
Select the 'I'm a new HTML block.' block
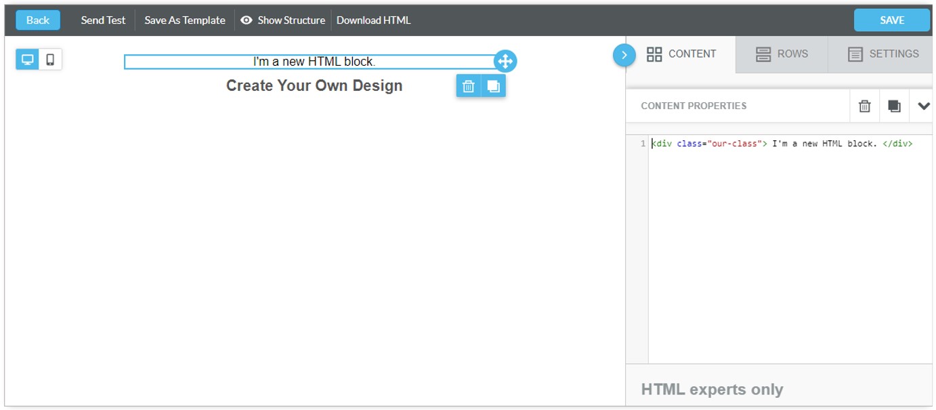point(314,62)
